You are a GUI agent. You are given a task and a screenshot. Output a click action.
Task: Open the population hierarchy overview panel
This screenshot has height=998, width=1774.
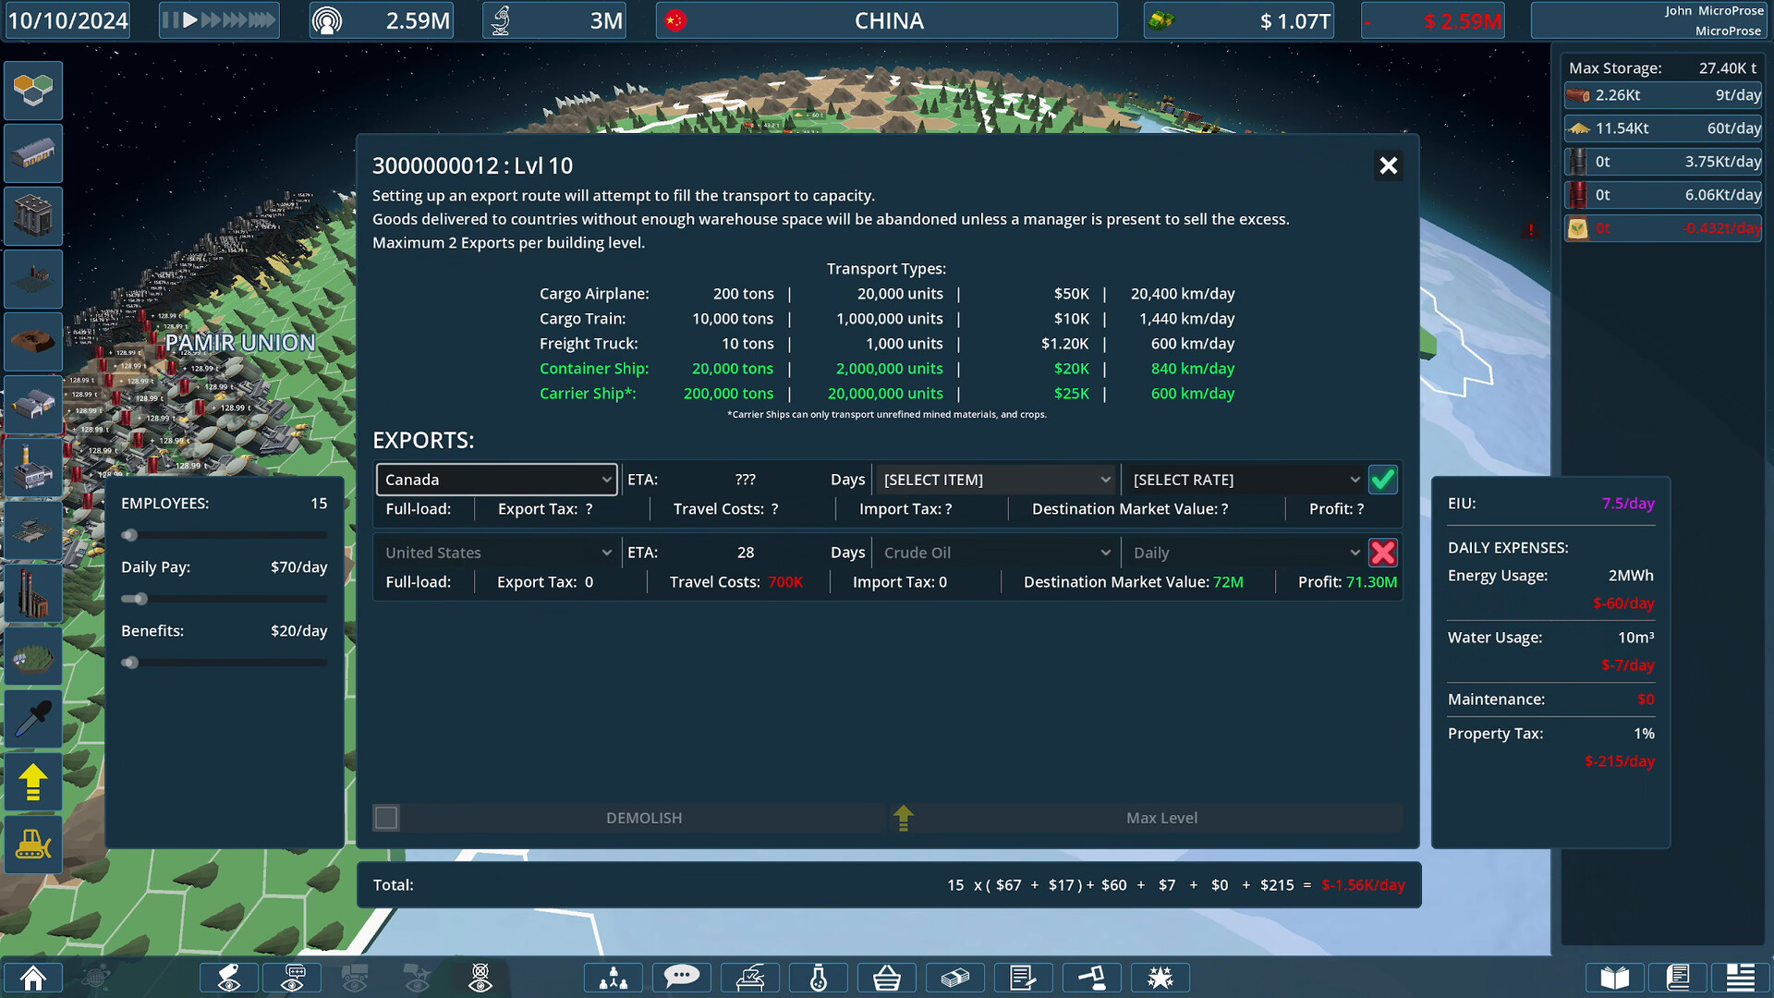click(613, 977)
